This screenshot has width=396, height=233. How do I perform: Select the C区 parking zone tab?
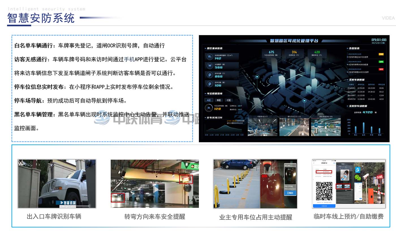[229, 100]
